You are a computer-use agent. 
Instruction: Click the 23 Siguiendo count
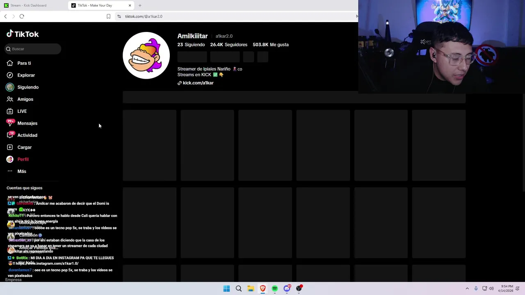(x=191, y=45)
